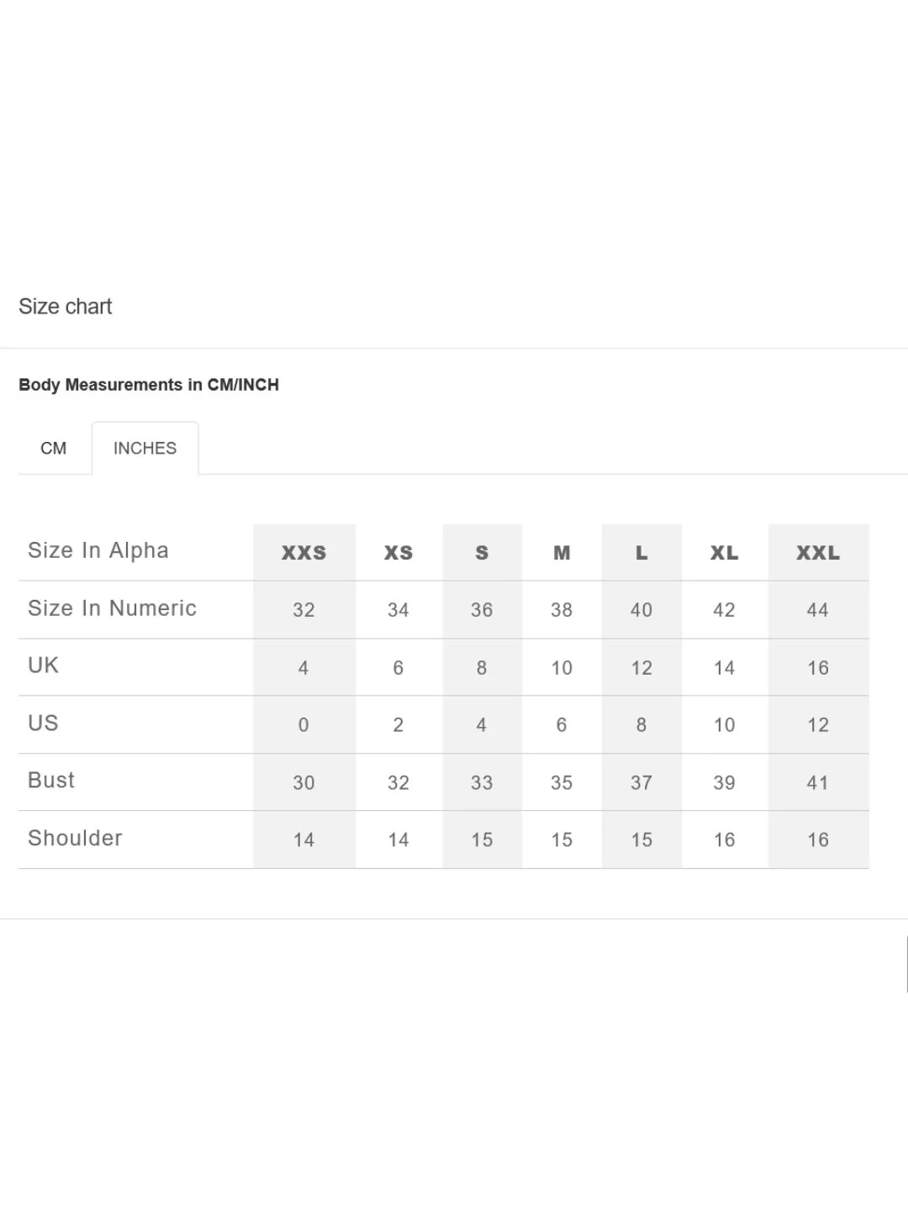The image size is (908, 1210).
Task: Click the M column header
Action: point(561,553)
